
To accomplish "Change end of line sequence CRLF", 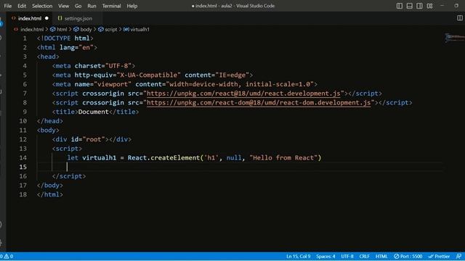I will pyautogui.click(x=365, y=256).
